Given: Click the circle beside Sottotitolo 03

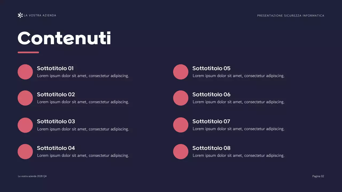Looking at the screenshot, I should (25, 125).
